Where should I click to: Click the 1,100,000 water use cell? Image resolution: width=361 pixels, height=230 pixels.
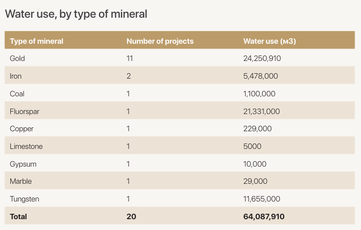(x=260, y=94)
